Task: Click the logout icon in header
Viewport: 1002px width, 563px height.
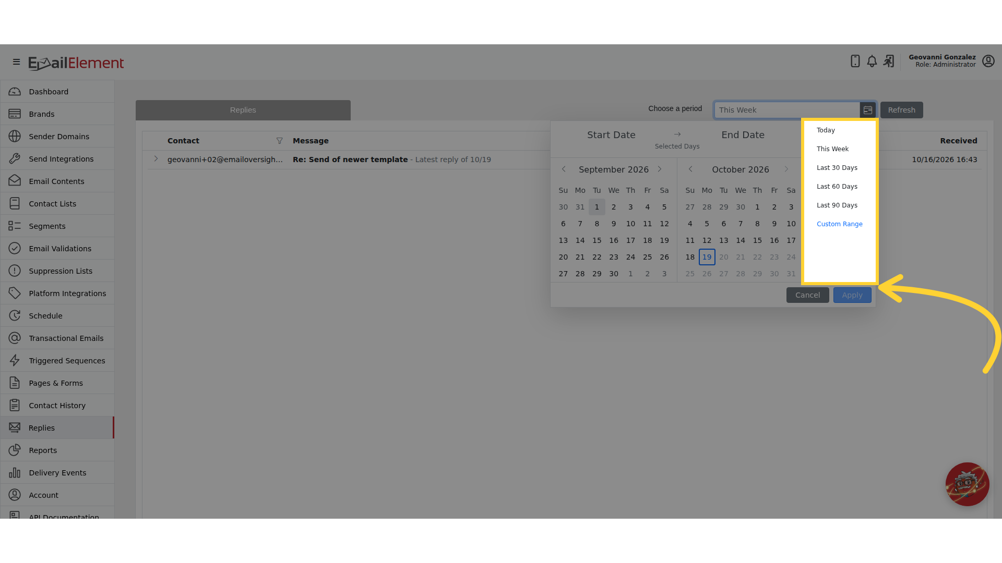Action: [x=889, y=62]
